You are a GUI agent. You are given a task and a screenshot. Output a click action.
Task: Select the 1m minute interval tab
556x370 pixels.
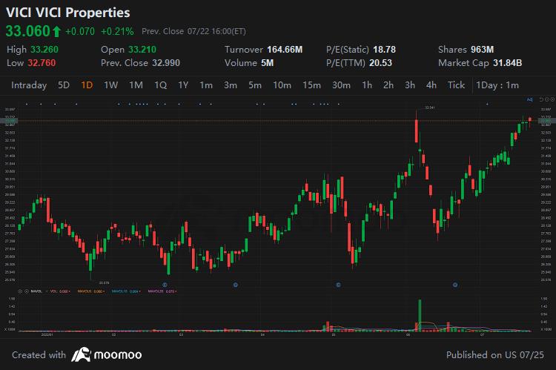(x=206, y=85)
